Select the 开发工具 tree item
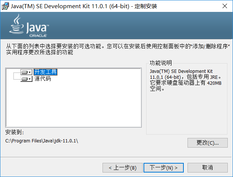 45,72
